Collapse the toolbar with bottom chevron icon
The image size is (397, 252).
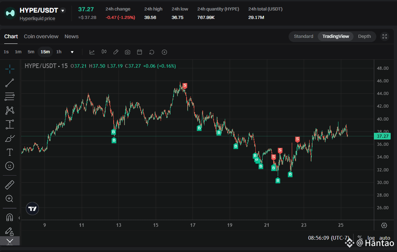point(9,241)
